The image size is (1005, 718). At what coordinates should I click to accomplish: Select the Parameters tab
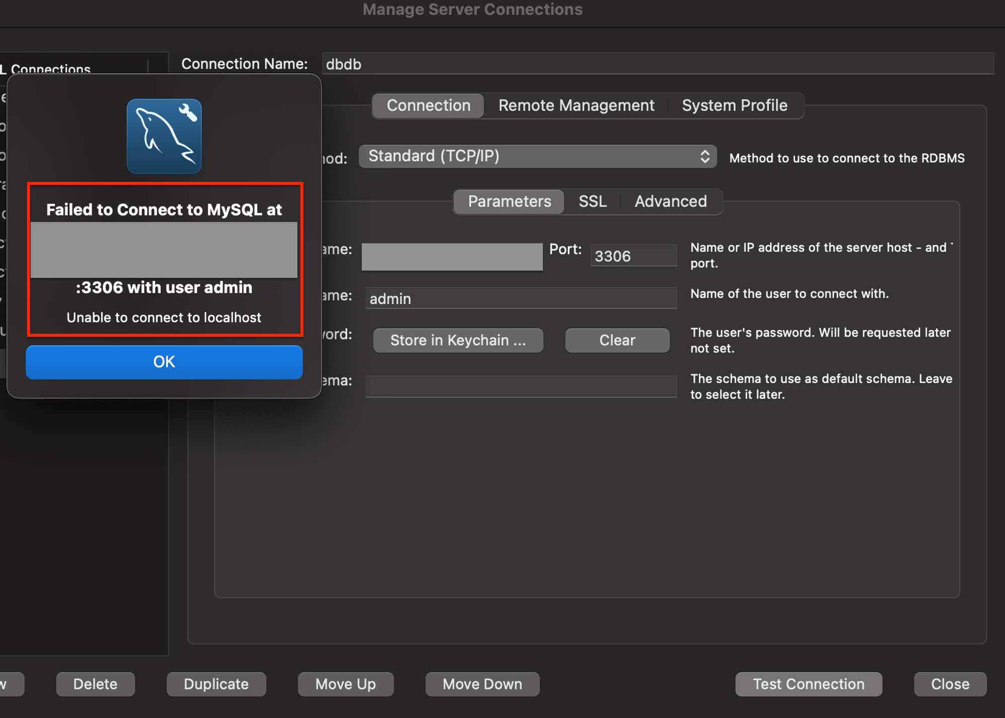pyautogui.click(x=509, y=201)
